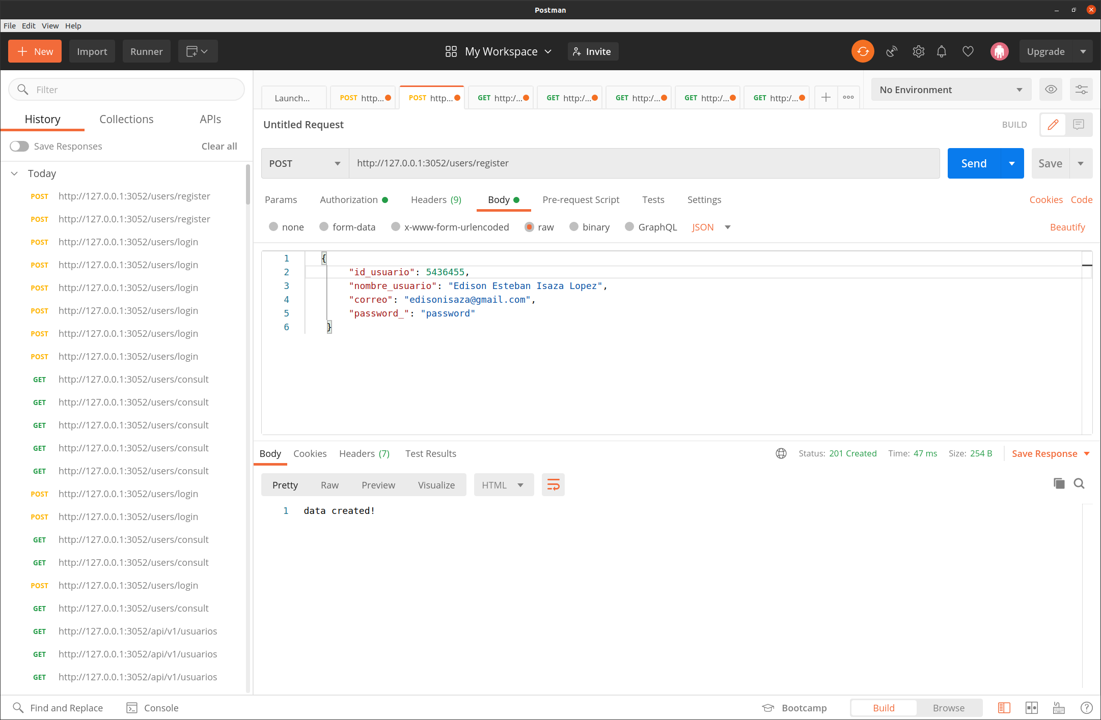
Task: Click the edit pencil icon next to BUILD
Action: pyautogui.click(x=1053, y=125)
